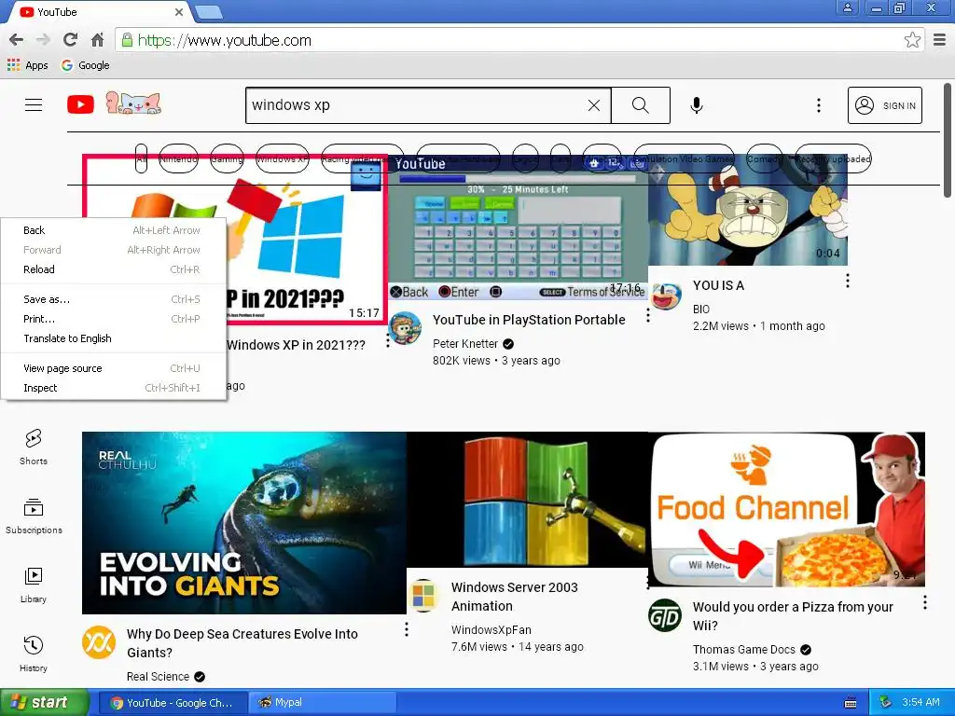
Task: Click BIO channel avatar
Action: coord(665,296)
